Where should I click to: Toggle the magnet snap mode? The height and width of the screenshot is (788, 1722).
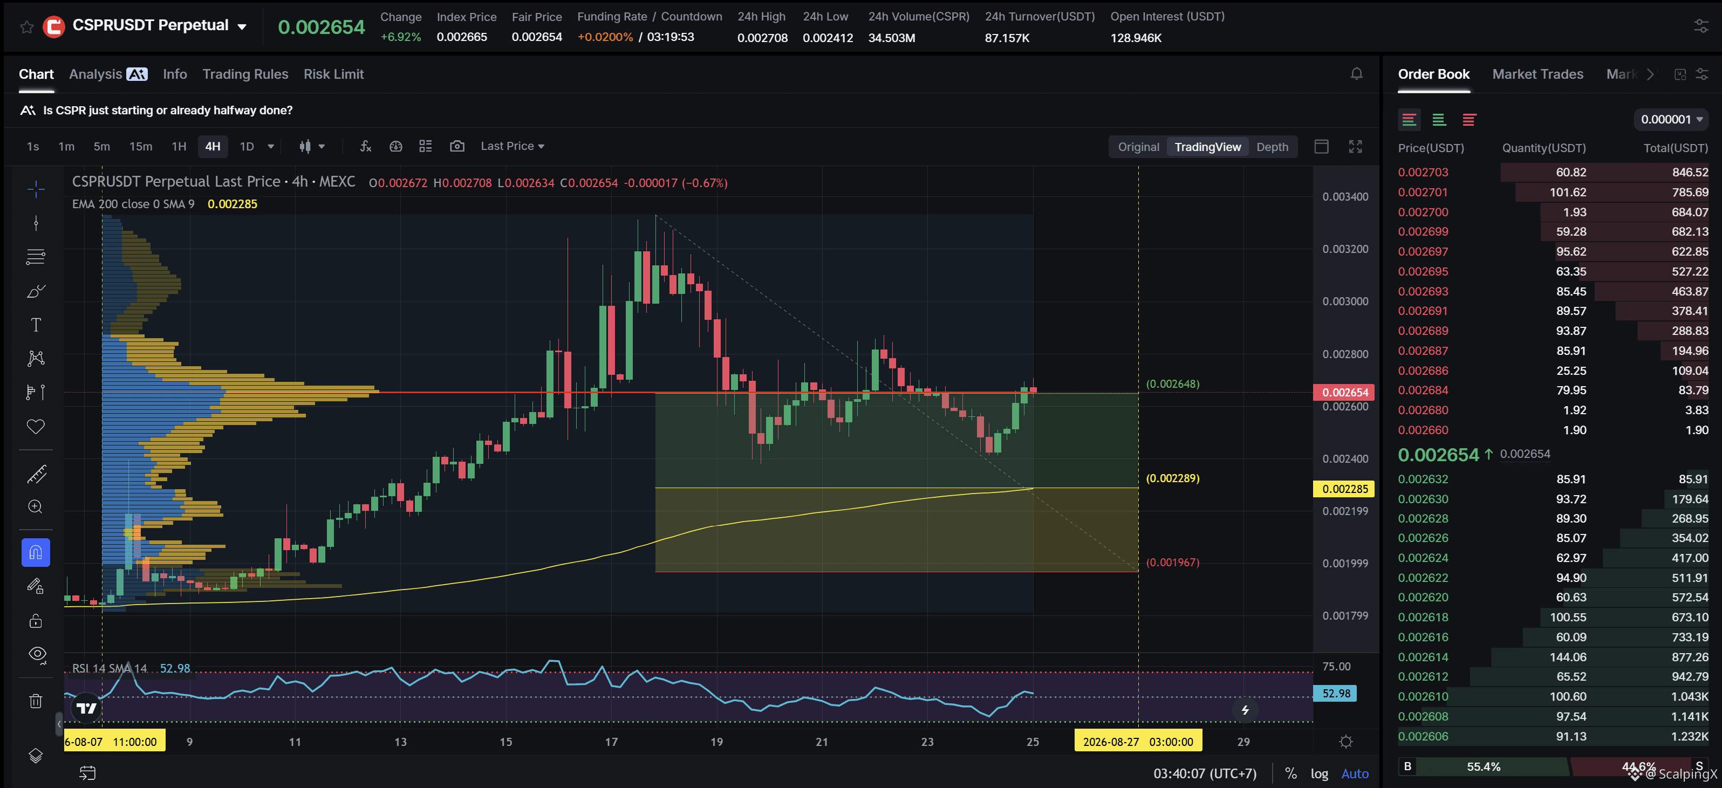[36, 553]
